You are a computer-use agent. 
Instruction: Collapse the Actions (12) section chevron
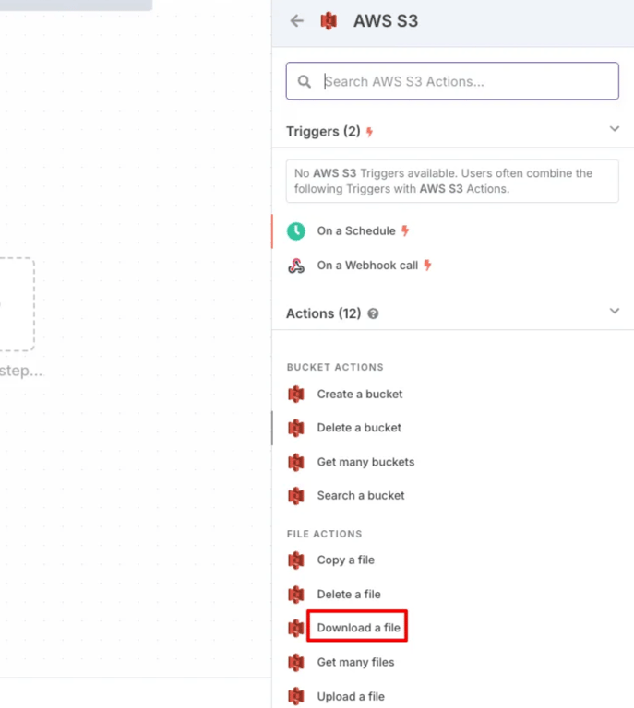click(x=614, y=311)
